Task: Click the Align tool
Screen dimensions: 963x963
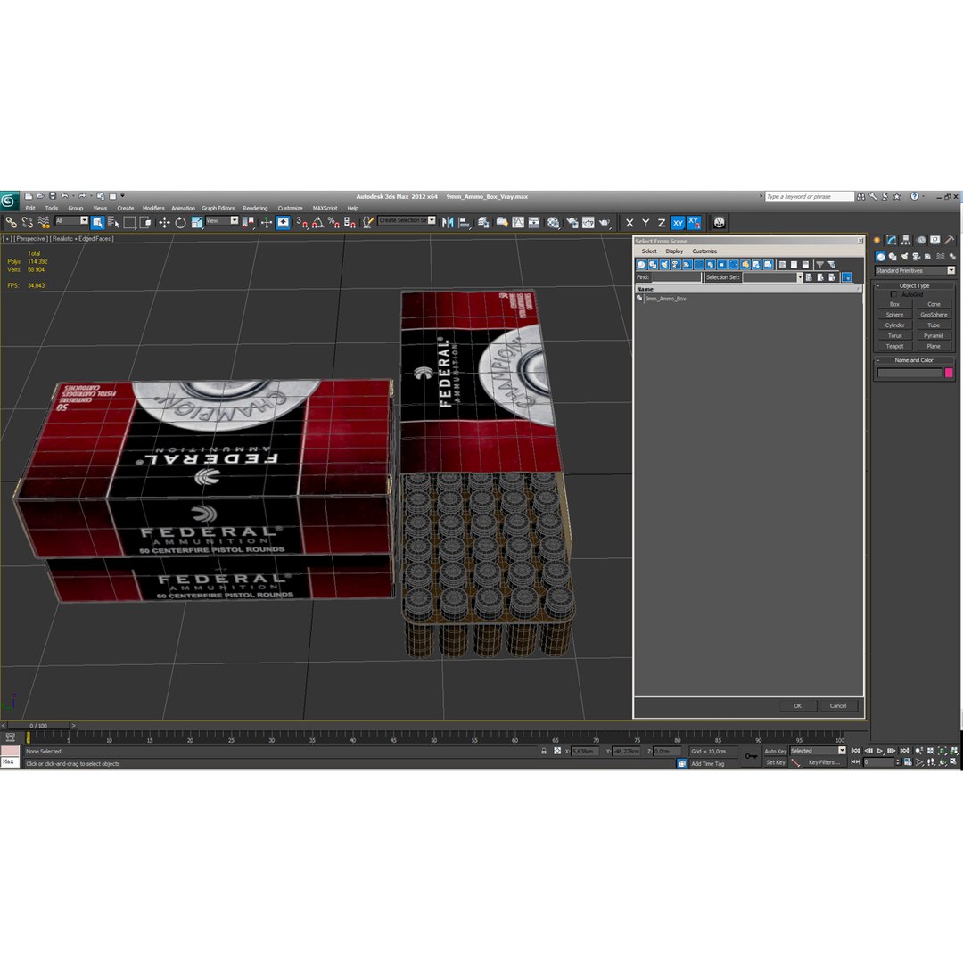Action: click(464, 222)
